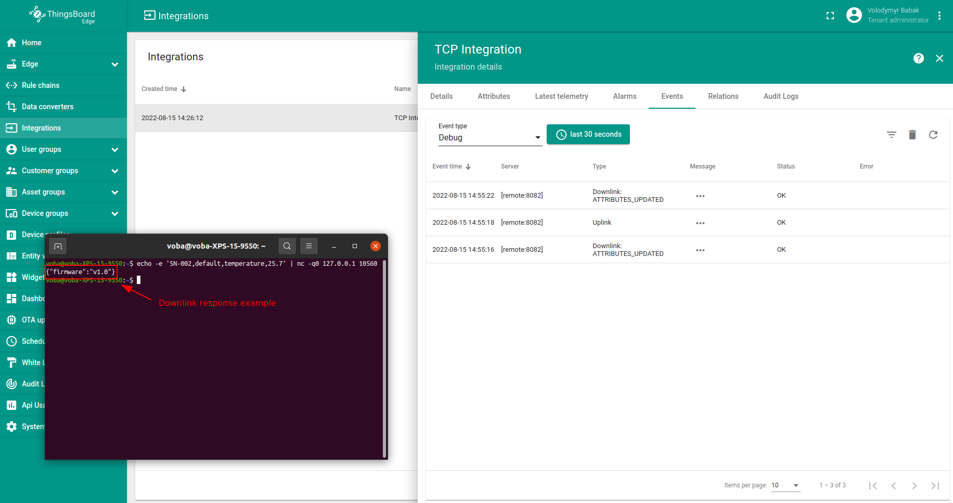This screenshot has width=953, height=503.
Task: Open the Event type Debug dropdown
Action: pyautogui.click(x=490, y=137)
